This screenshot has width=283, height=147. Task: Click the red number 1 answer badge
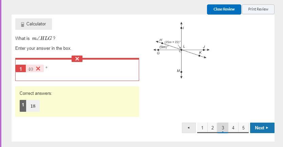pyautogui.click(x=21, y=69)
